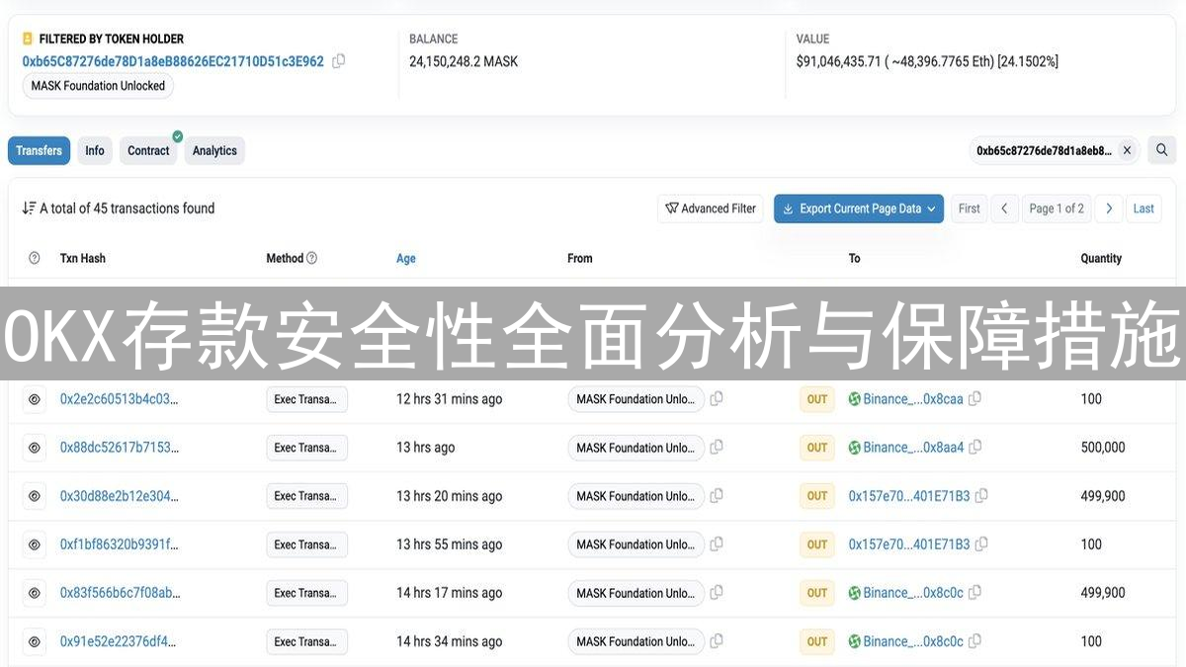Viewport: 1186px width, 667px height.
Task: Click the help icon in table header
Action: pyautogui.click(x=35, y=258)
